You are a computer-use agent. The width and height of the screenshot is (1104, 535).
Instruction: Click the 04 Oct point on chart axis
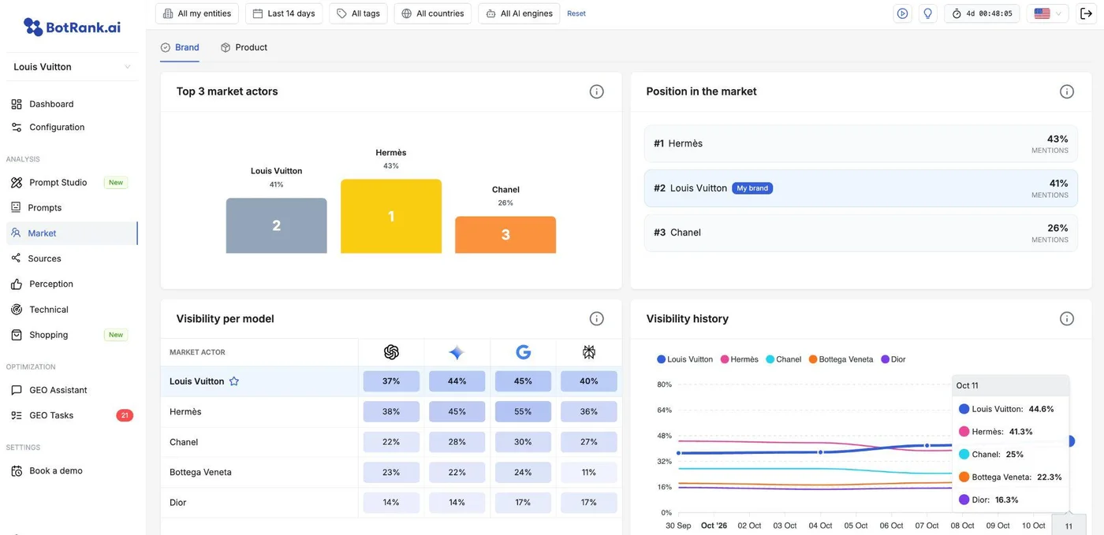(821, 526)
